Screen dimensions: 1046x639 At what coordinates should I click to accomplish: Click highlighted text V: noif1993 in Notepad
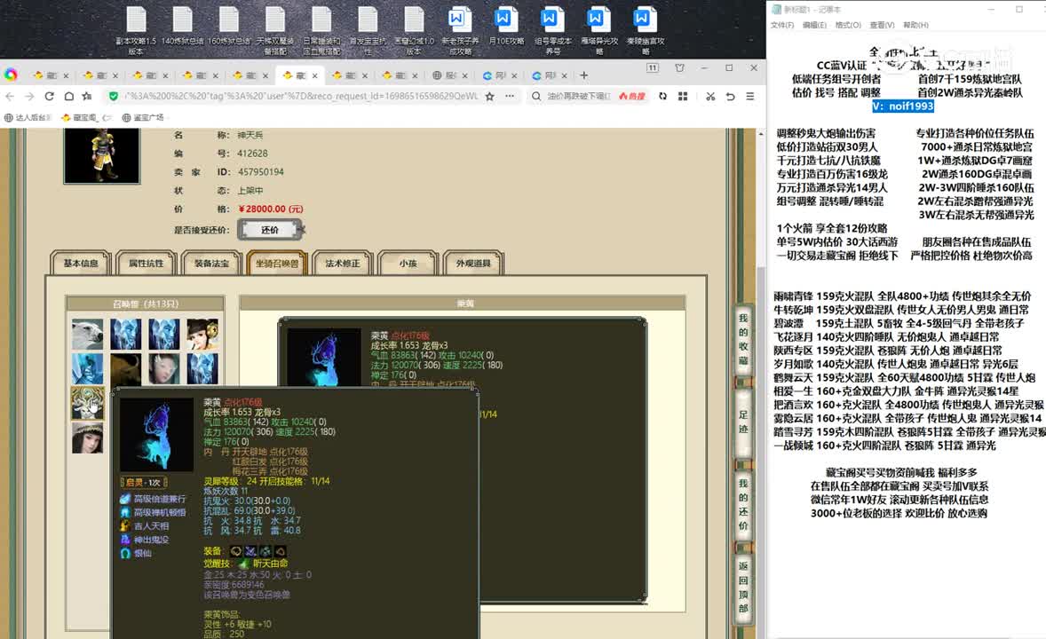[902, 106]
